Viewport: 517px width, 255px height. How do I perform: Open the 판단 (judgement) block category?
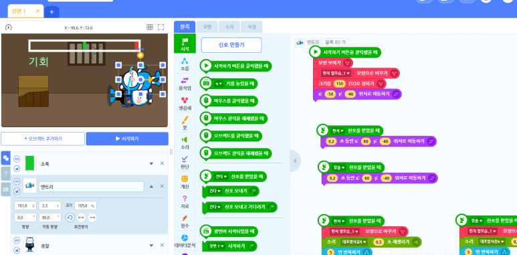185,163
